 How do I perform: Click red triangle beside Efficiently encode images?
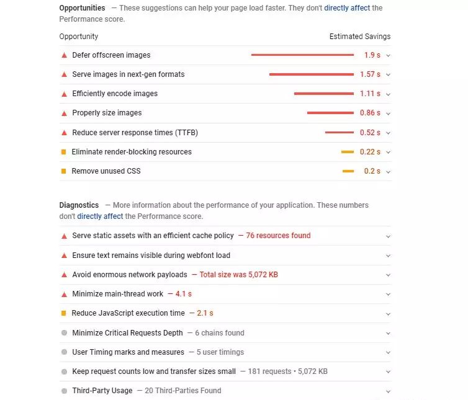pyautogui.click(x=63, y=94)
